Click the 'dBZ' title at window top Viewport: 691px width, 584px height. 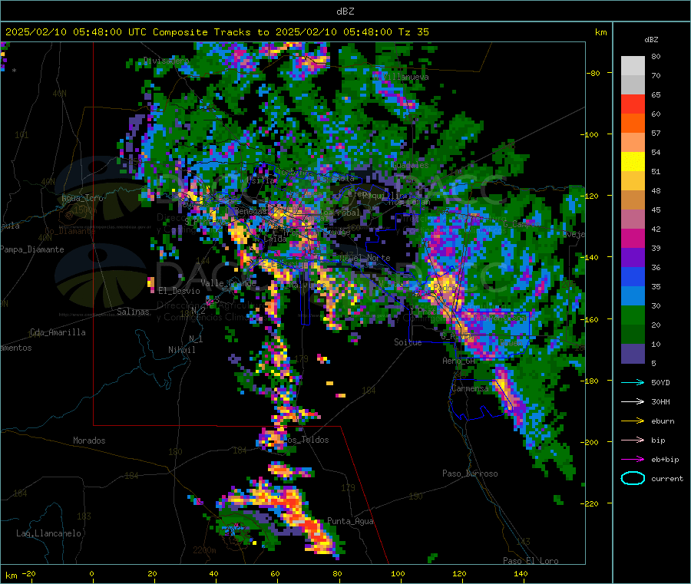pyautogui.click(x=345, y=12)
